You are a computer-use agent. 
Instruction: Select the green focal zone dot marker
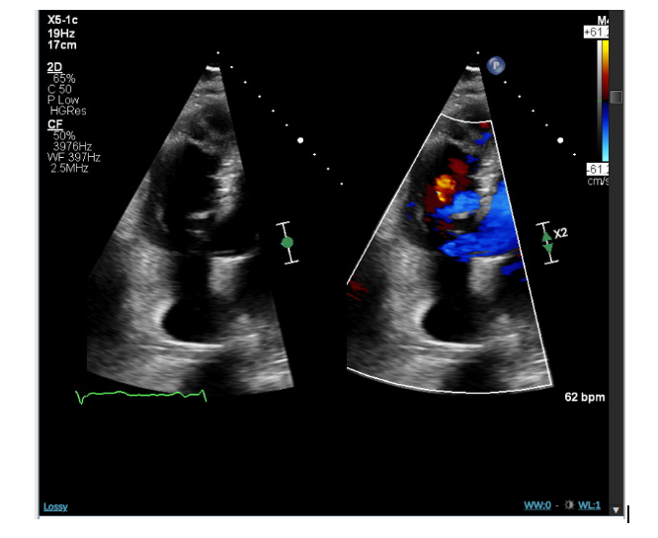coord(288,242)
